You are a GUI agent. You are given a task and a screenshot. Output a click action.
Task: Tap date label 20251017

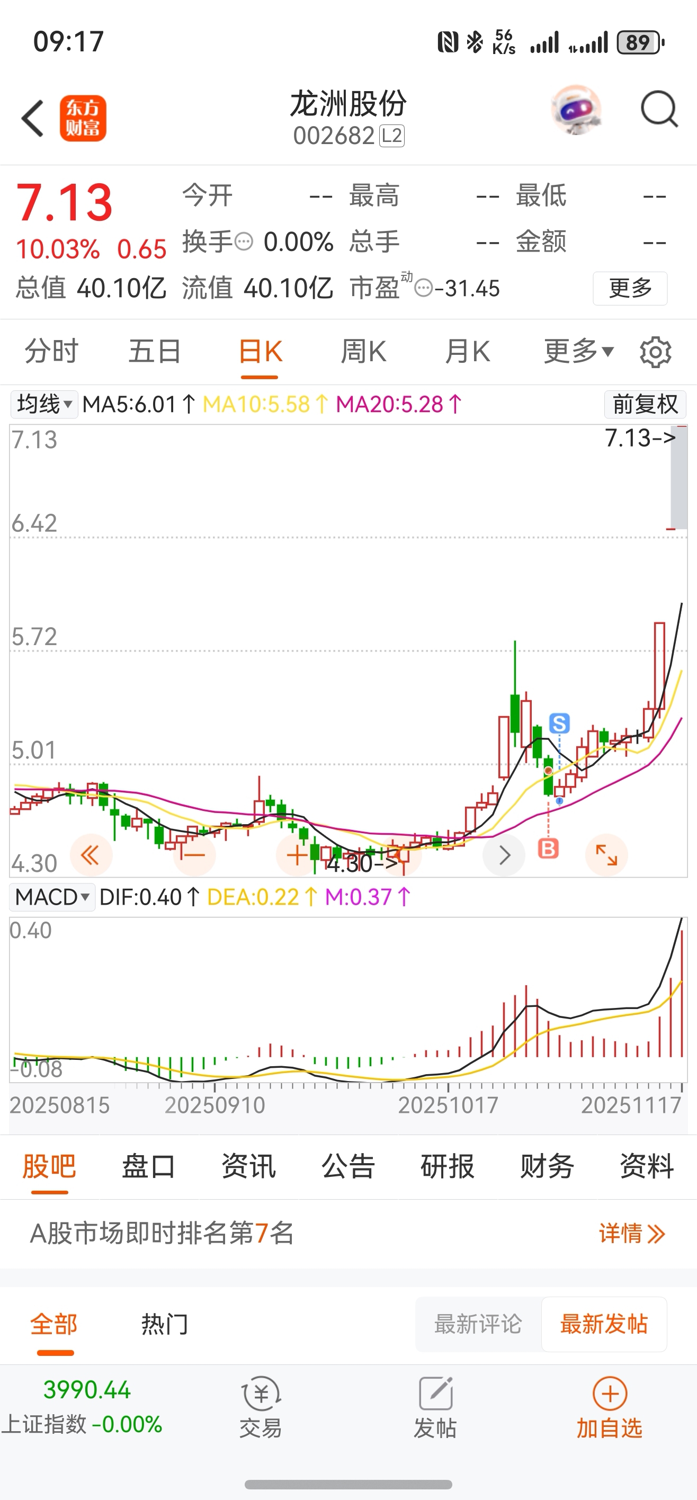(x=448, y=1105)
